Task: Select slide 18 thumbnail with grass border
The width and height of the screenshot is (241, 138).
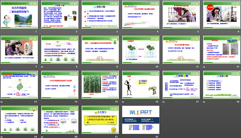Action: [x=222, y=85]
